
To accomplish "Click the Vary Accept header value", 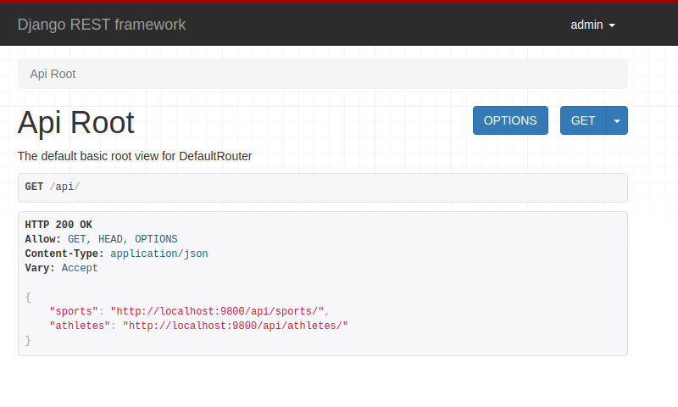I will point(80,268).
